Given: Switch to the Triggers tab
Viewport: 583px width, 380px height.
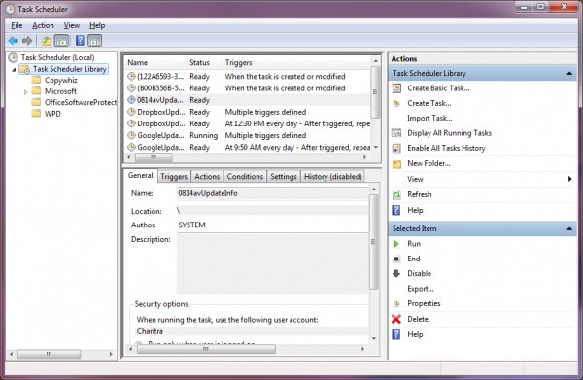Looking at the screenshot, I should (x=174, y=176).
